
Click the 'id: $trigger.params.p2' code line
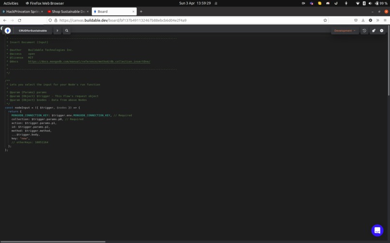(30, 127)
